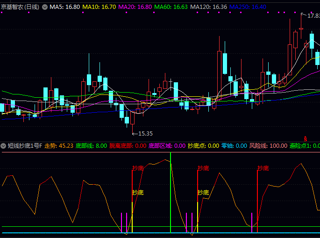The height and width of the screenshot is (238, 320).
Task: Click the 15.35 low price marker
Action: pyautogui.click(x=145, y=134)
